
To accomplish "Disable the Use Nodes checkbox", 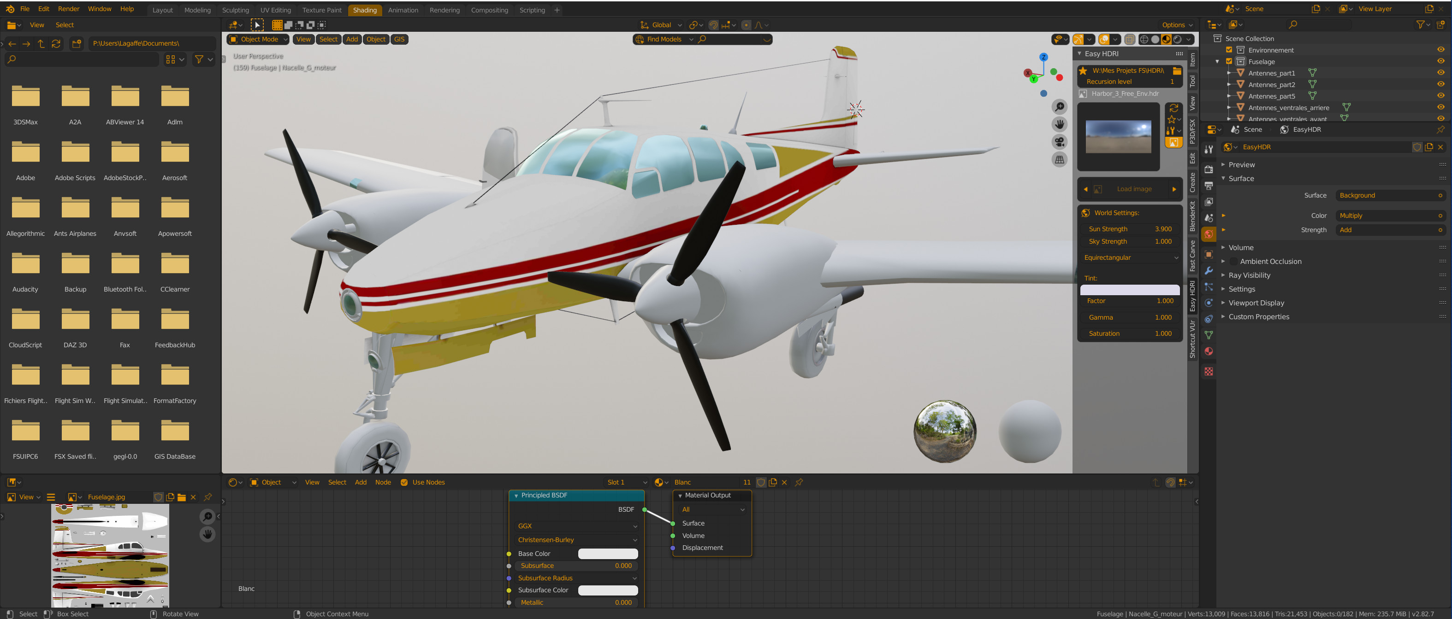I will 404,482.
